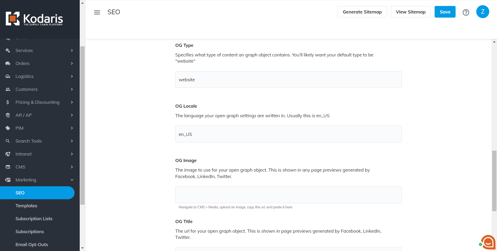The width and height of the screenshot is (497, 251).
Task: Click the page scroll up arrow
Action: tap(494, 42)
